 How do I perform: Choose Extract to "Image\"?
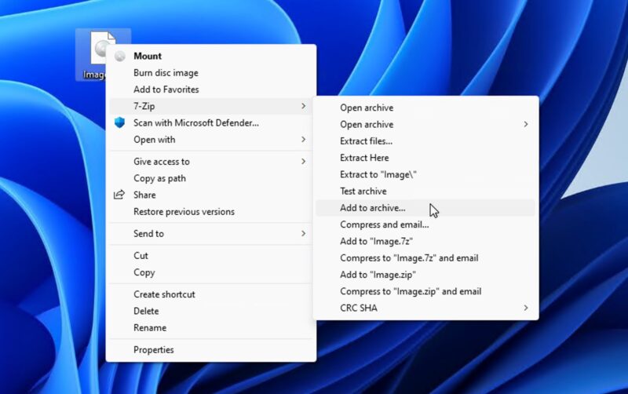pos(425,174)
